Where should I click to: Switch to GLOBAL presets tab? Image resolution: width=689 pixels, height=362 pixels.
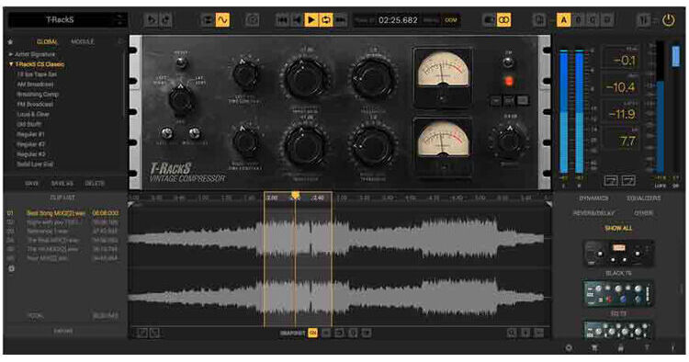47,41
